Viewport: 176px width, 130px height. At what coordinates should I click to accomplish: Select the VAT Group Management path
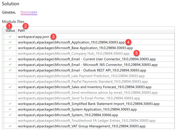[82, 126]
